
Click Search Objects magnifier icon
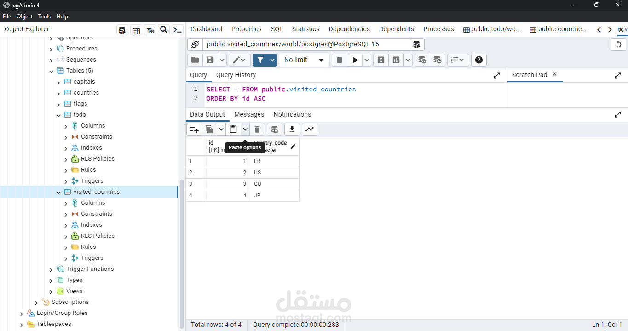pyautogui.click(x=164, y=30)
